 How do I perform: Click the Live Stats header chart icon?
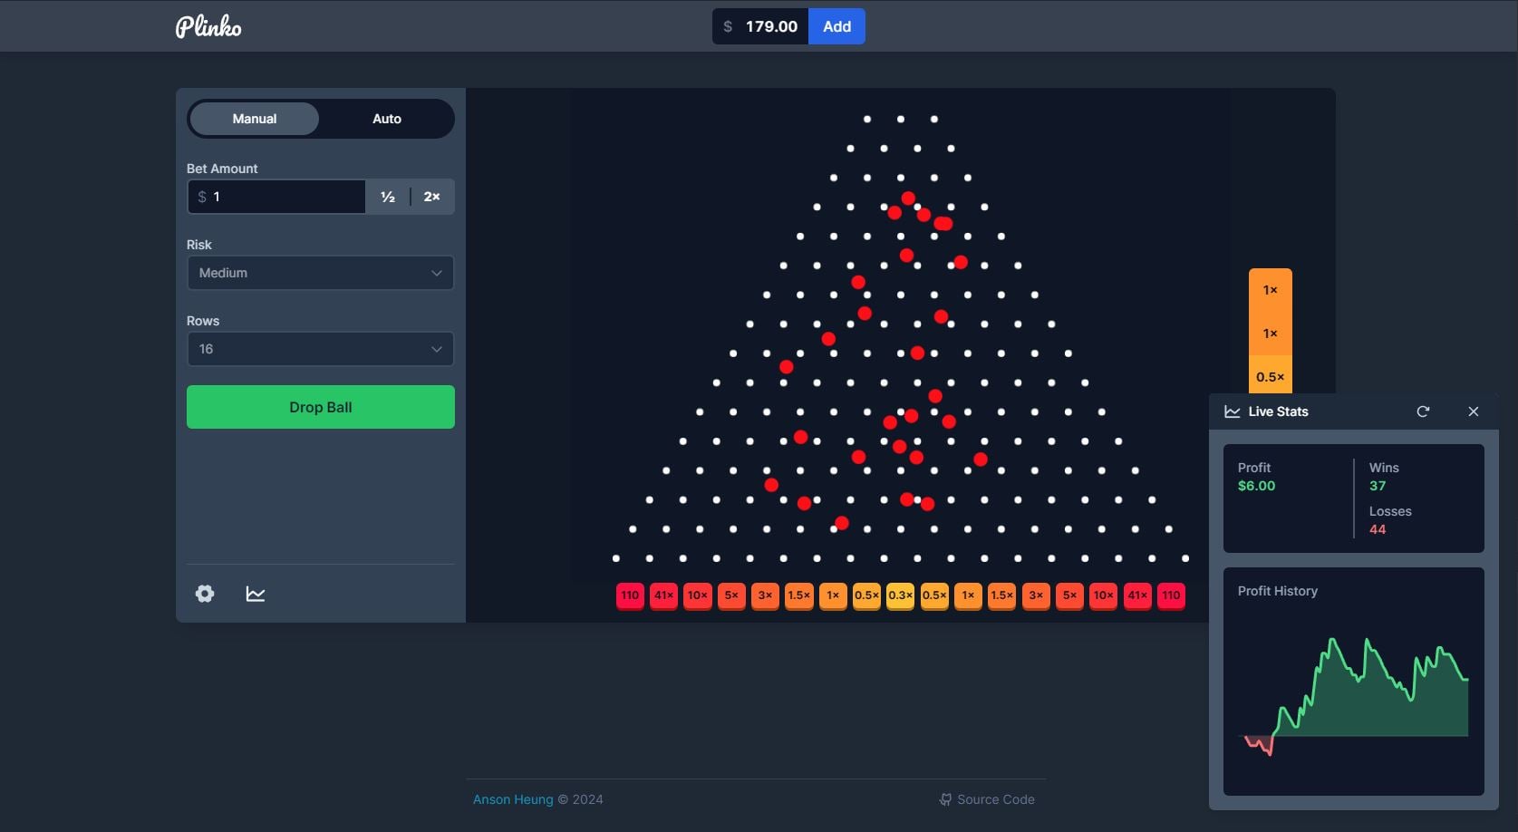click(1233, 411)
